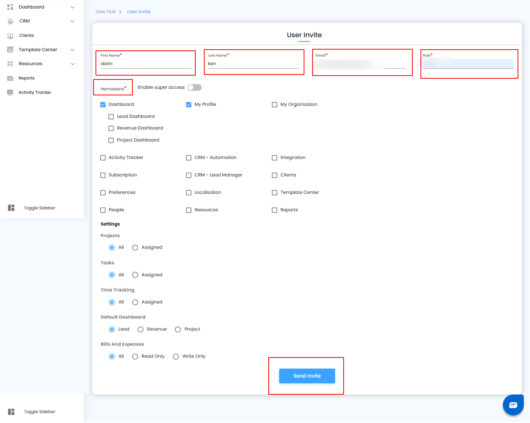The height and width of the screenshot is (423, 530).
Task: Choose Write Only for Bills And Expenses
Action: pyautogui.click(x=176, y=357)
